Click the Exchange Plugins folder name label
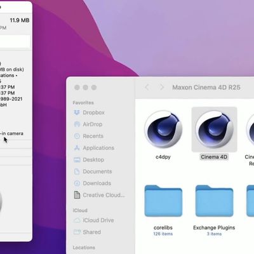 point(214,228)
